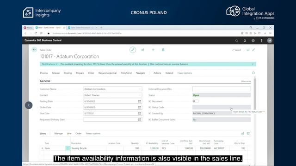Show the FactBox information pane icon

click(x=253, y=73)
